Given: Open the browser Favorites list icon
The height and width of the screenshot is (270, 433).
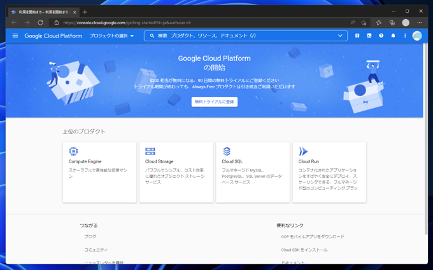Looking at the screenshot, I should pyautogui.click(x=379, y=23).
